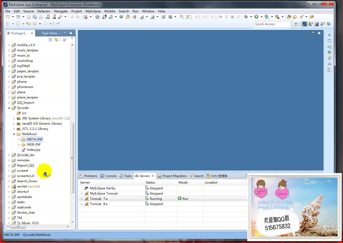Expand the MyEclipse Tomcat server row

click(x=82, y=194)
